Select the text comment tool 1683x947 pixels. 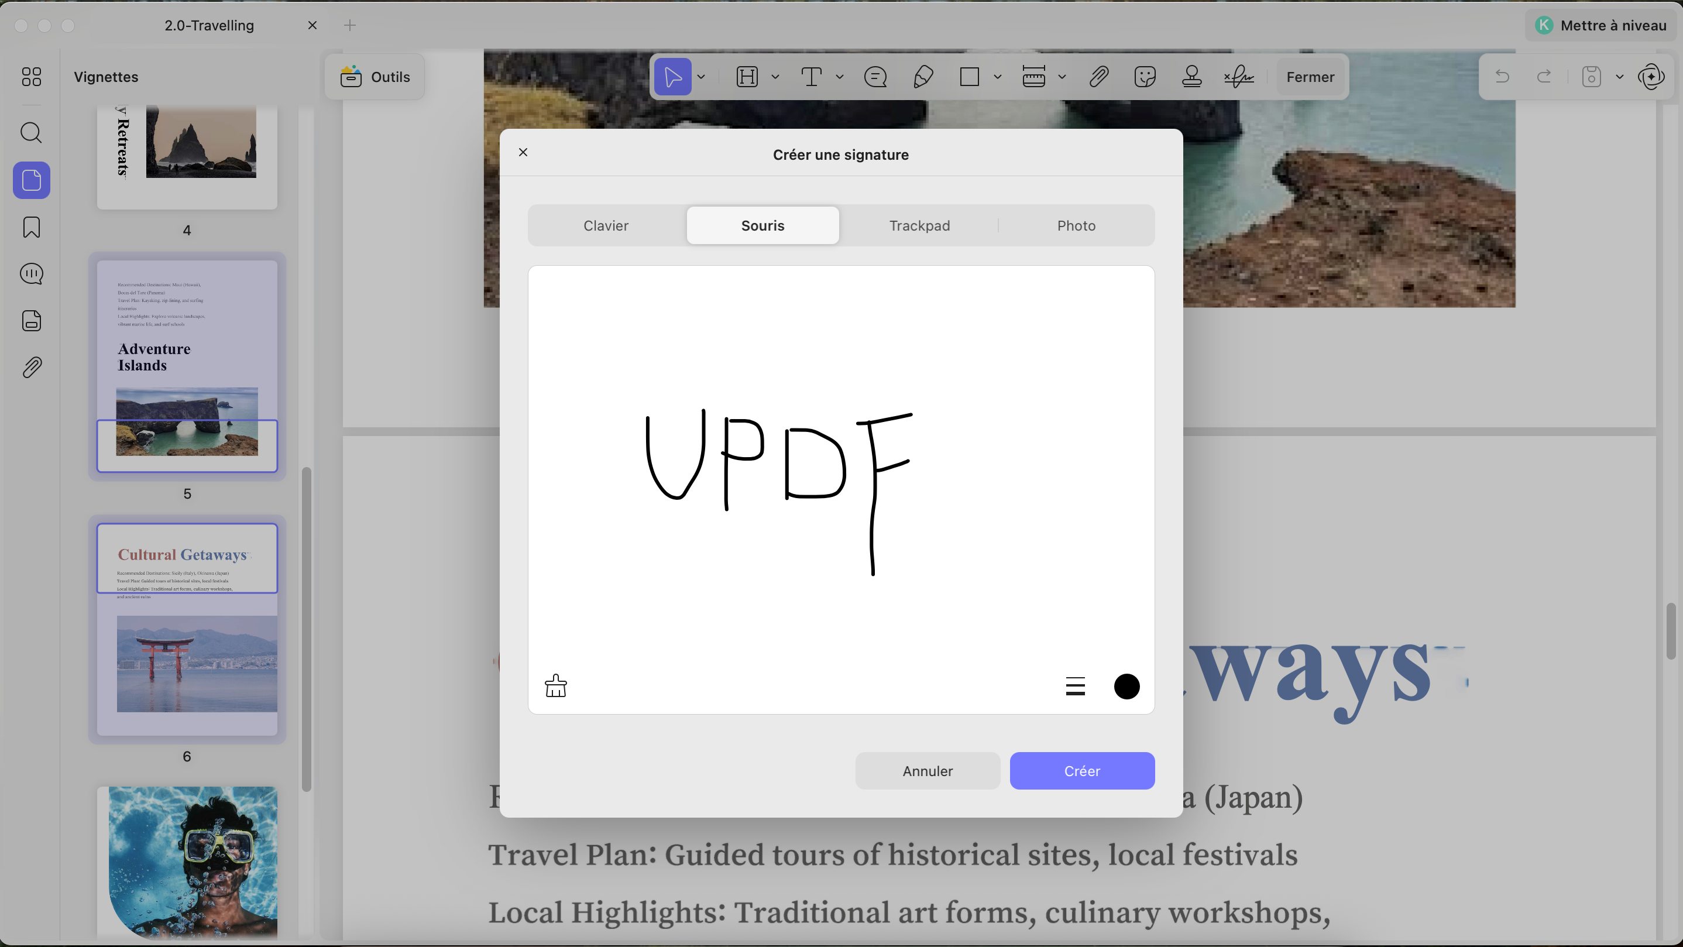[812, 77]
